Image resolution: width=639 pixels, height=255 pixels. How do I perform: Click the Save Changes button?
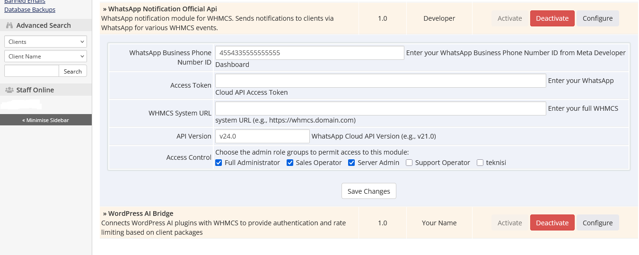point(369,191)
